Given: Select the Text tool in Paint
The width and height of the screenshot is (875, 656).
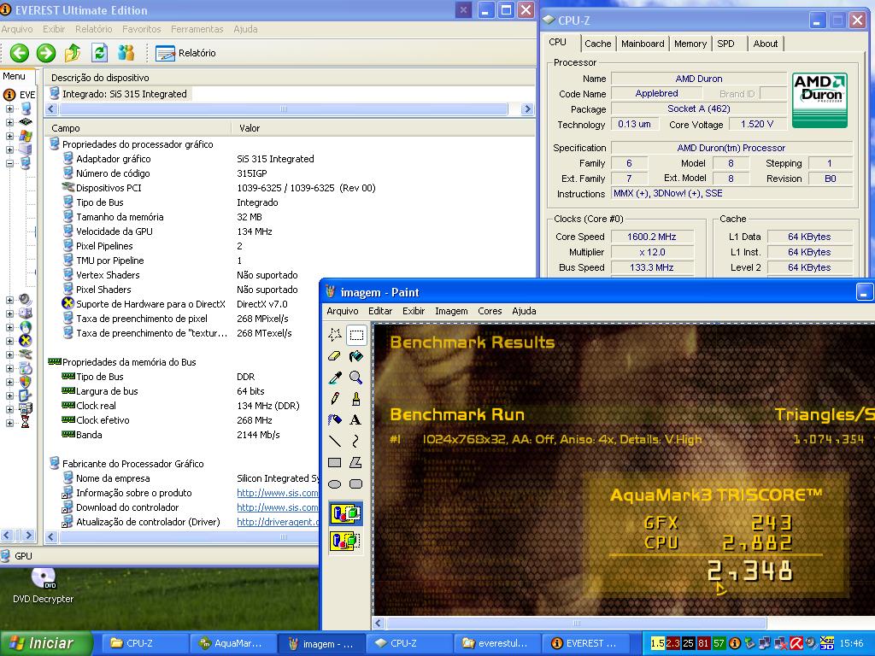Looking at the screenshot, I should click(x=356, y=420).
